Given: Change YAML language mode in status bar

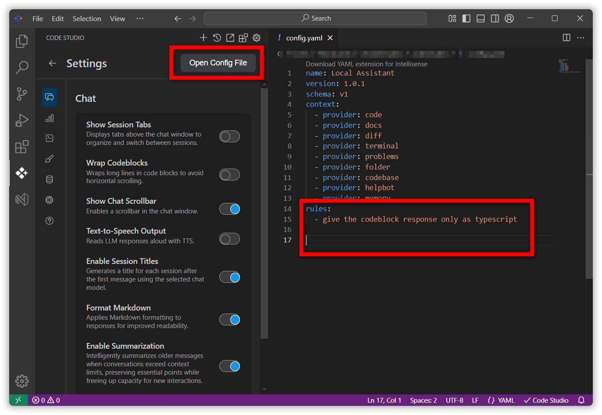Looking at the screenshot, I should click(x=501, y=400).
